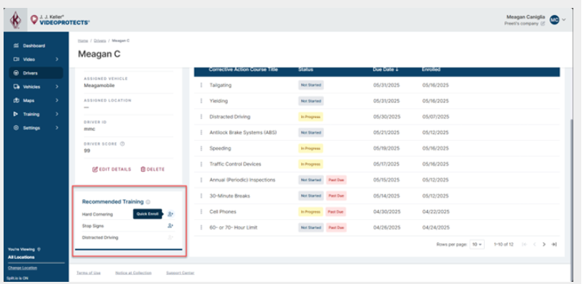Click the VideoProtects location pin logo
This screenshot has height=284, width=587.
[x=34, y=19]
